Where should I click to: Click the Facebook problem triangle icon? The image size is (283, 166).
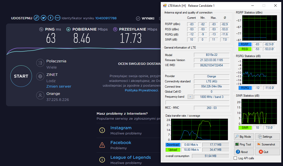(x=102, y=145)
